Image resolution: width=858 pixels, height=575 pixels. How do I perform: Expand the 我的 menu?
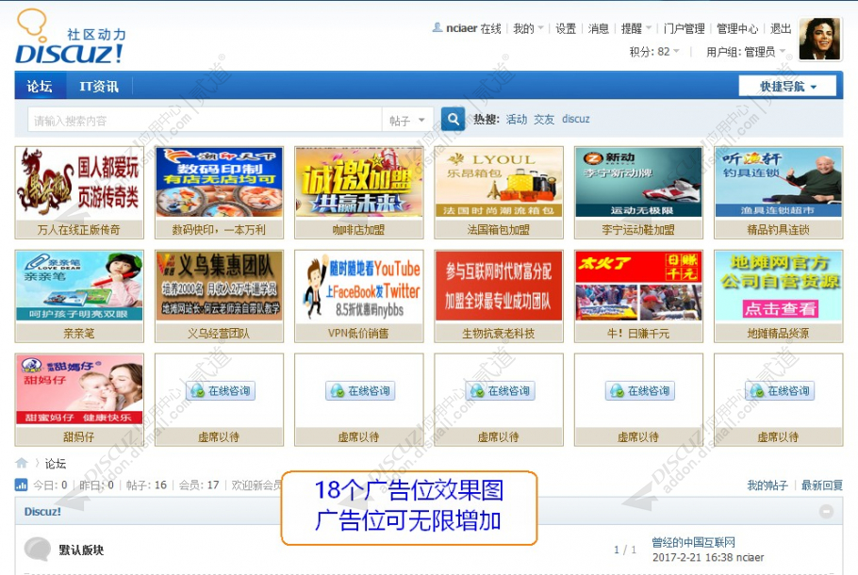pyautogui.click(x=528, y=28)
